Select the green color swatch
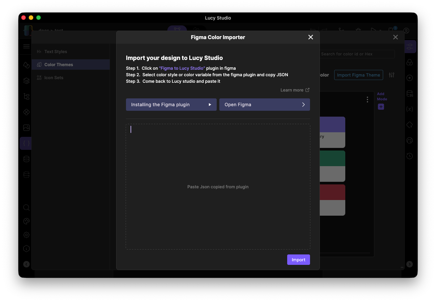This screenshot has height=302, width=436. click(x=332, y=158)
